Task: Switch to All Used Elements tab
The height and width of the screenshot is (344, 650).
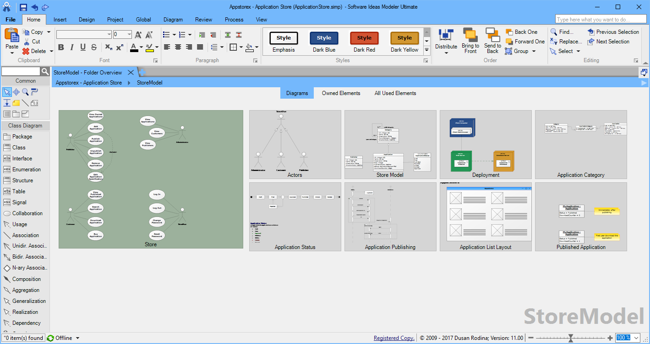Action: point(395,93)
